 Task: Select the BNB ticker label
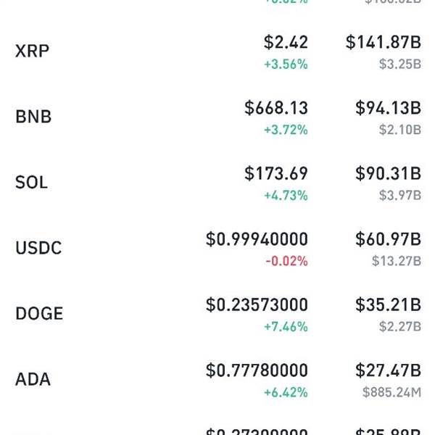coord(33,117)
